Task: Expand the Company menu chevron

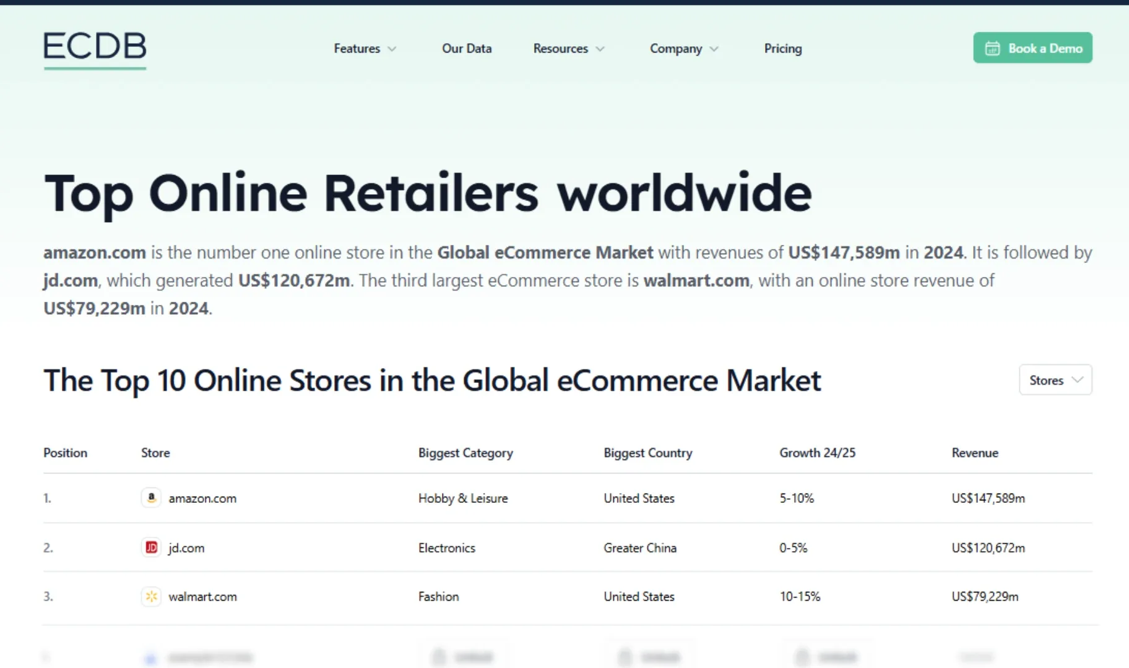Action: tap(714, 49)
